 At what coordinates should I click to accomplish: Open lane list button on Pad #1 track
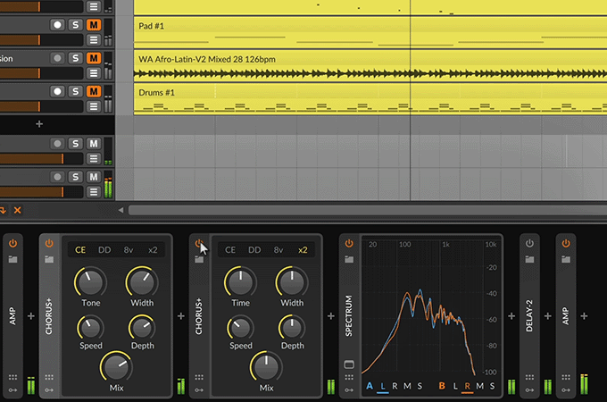pos(94,40)
